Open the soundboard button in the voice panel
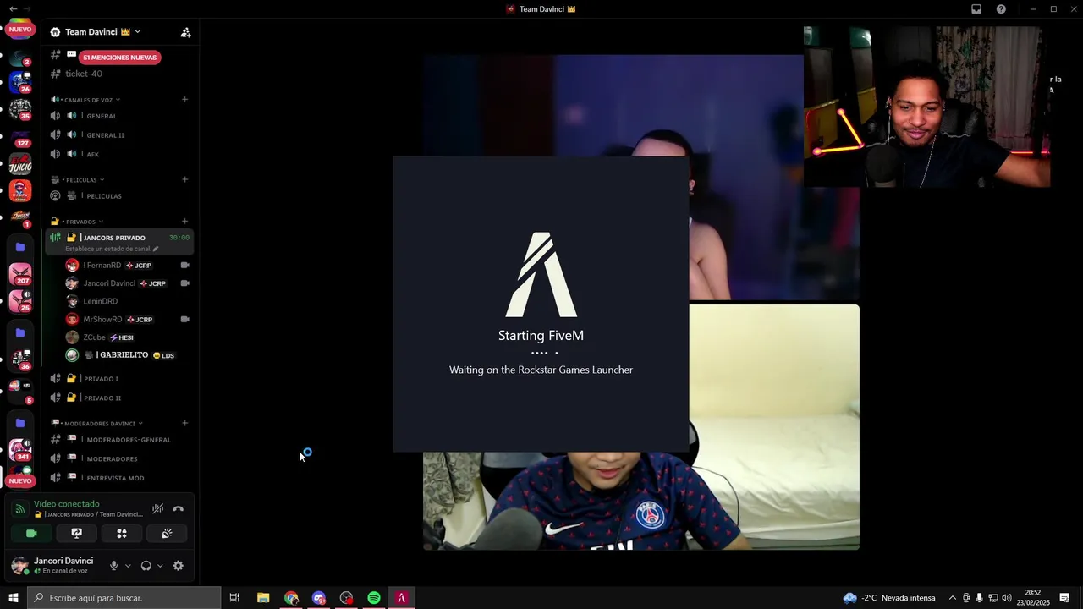 coord(167,534)
